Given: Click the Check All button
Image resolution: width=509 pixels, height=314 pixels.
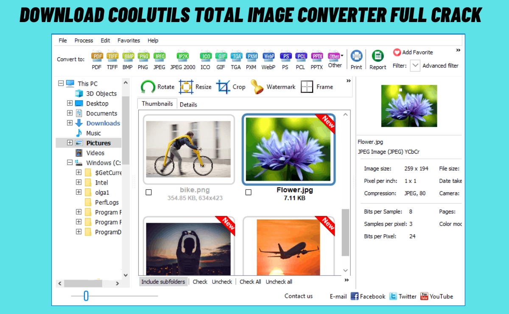Looking at the screenshot, I should [250, 282].
